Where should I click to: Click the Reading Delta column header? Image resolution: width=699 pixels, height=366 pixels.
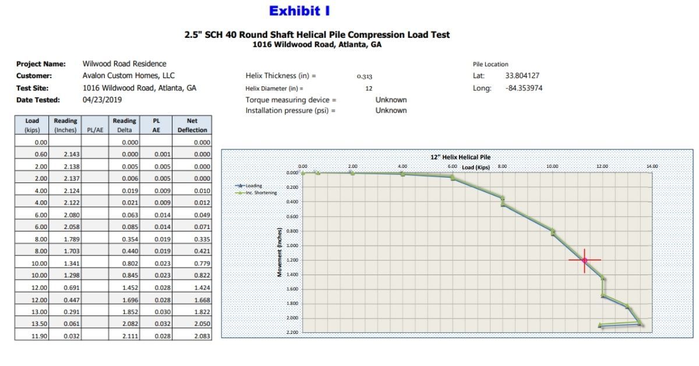point(124,125)
